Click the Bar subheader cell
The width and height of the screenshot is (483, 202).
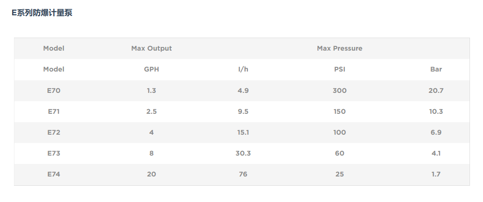436,69
